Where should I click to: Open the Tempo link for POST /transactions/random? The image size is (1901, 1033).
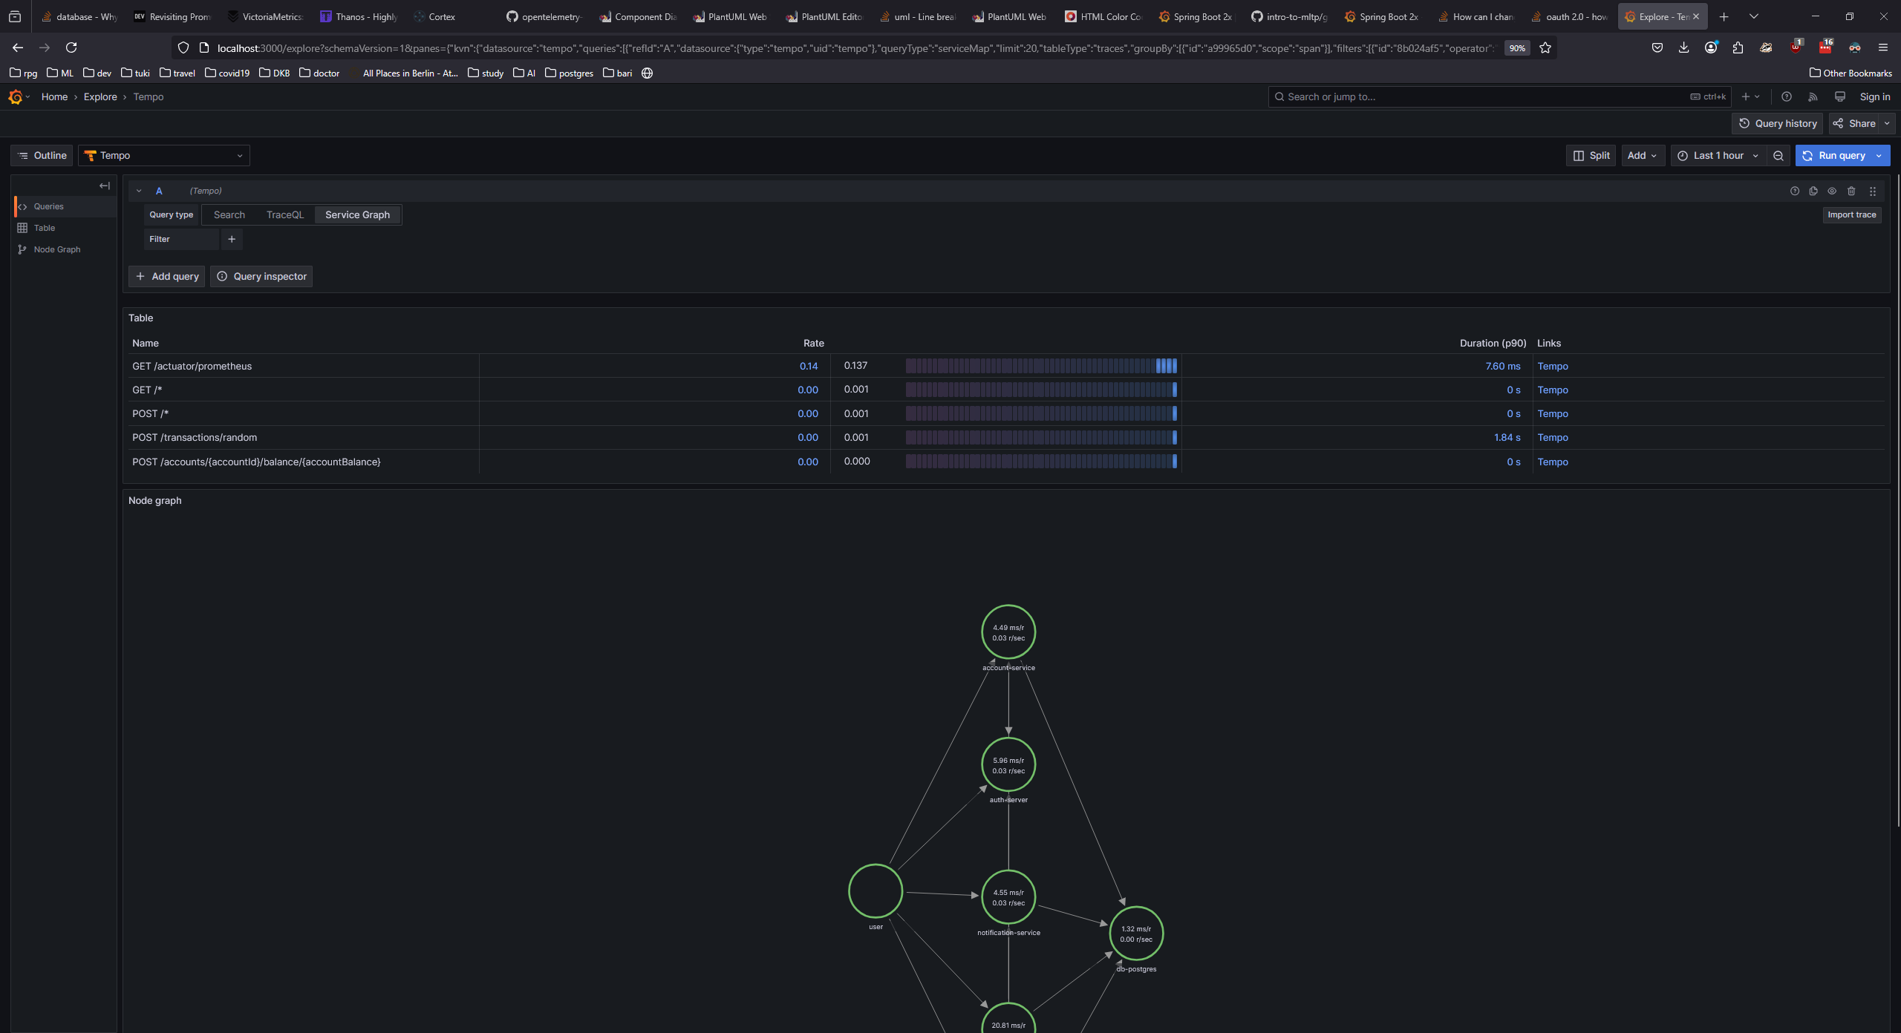point(1553,438)
